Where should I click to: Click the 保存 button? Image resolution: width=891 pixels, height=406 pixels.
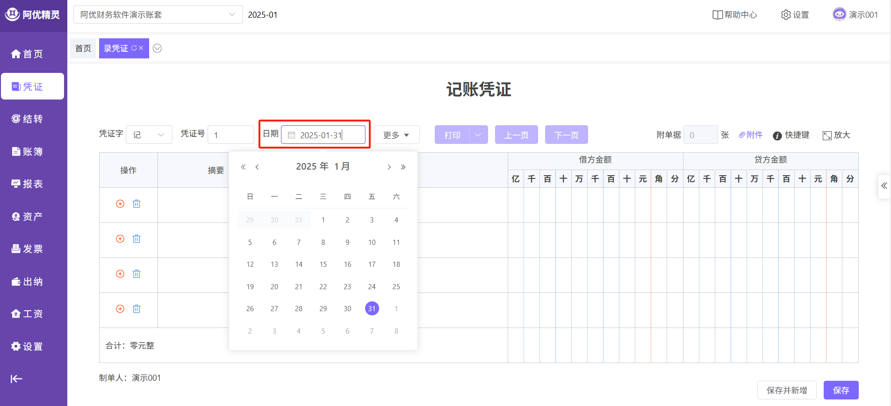(x=841, y=390)
